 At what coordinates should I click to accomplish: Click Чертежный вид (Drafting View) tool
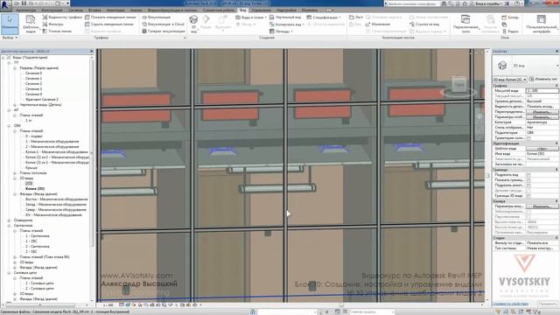(285, 17)
